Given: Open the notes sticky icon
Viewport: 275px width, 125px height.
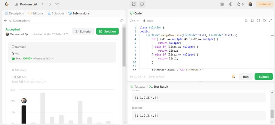Looking at the screenshot, I should [x=142, y=4].
